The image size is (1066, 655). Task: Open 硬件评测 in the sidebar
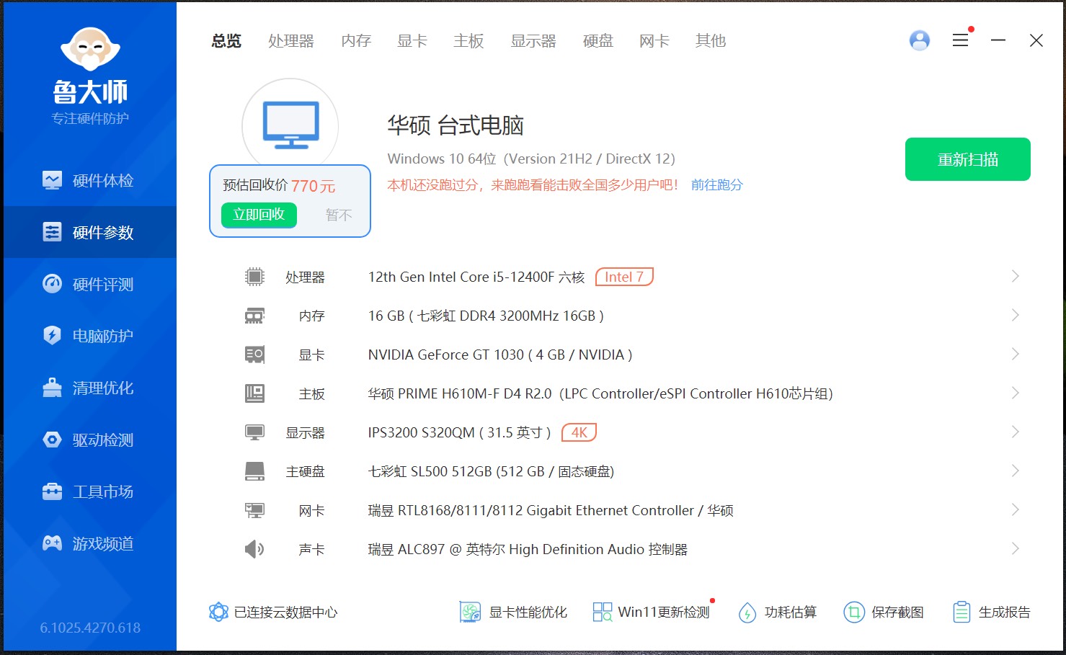tap(89, 284)
